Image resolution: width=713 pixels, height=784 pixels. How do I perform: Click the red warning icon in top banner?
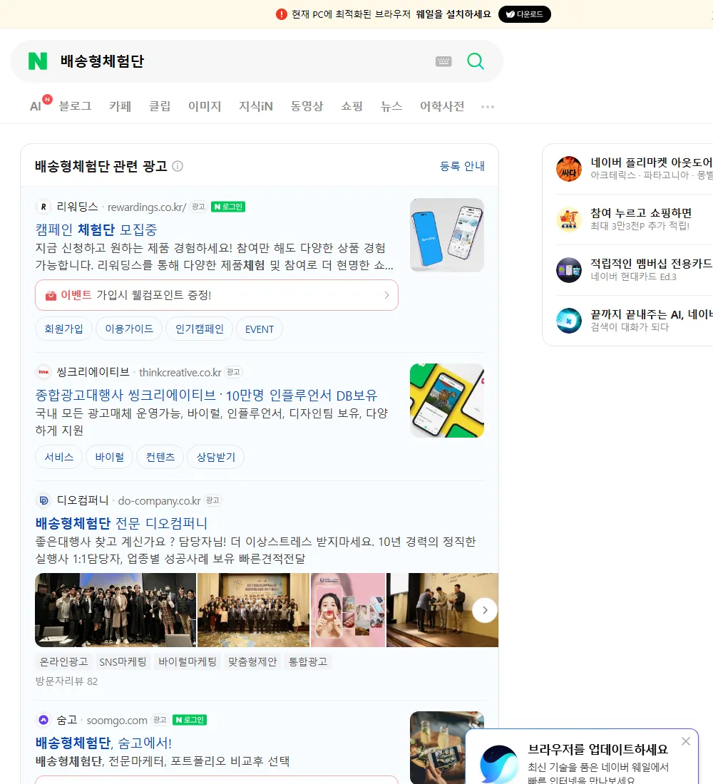pyautogui.click(x=282, y=14)
